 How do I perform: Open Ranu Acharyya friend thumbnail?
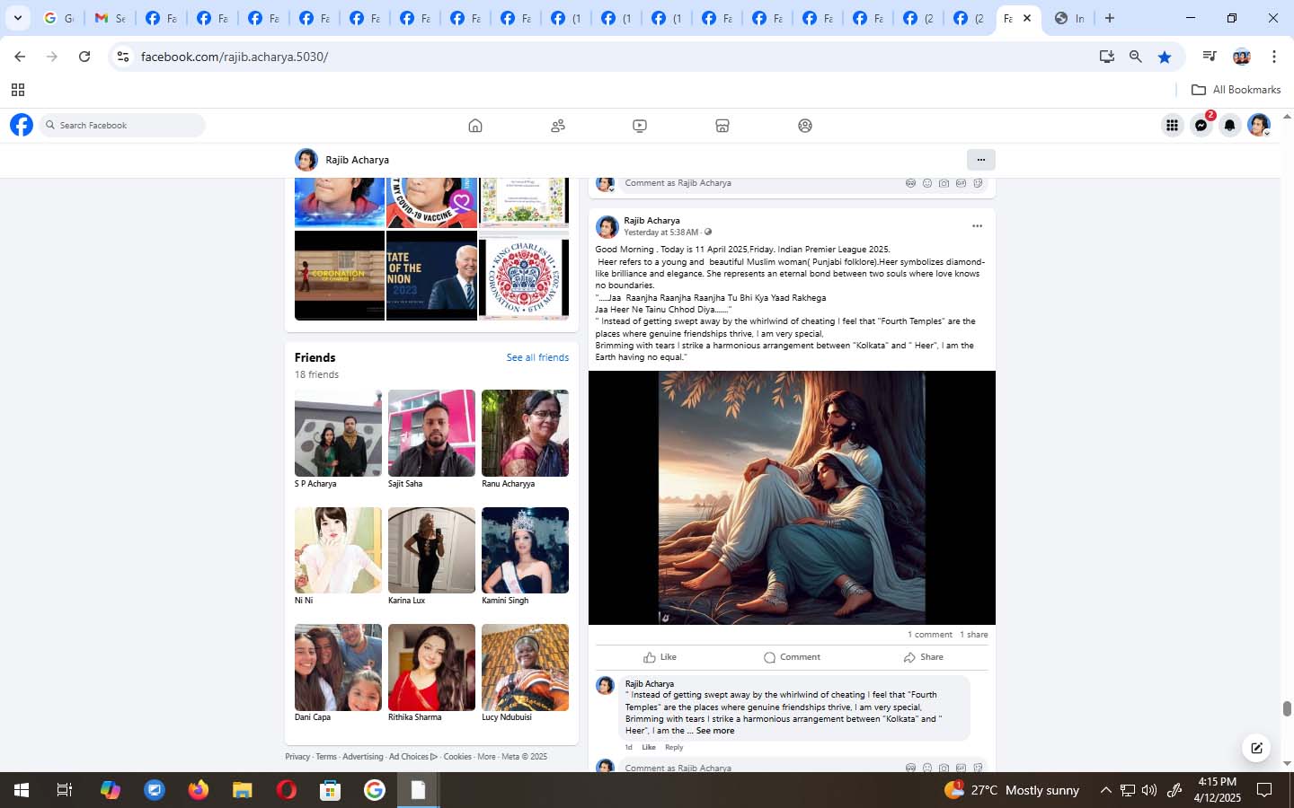(525, 433)
